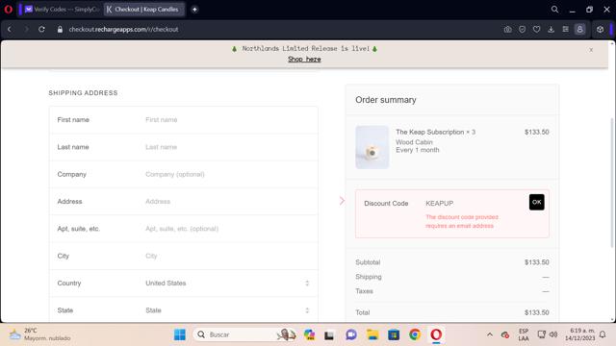Open Microsoft Store from taskbar
The width and height of the screenshot is (616, 346).
pyautogui.click(x=394, y=334)
